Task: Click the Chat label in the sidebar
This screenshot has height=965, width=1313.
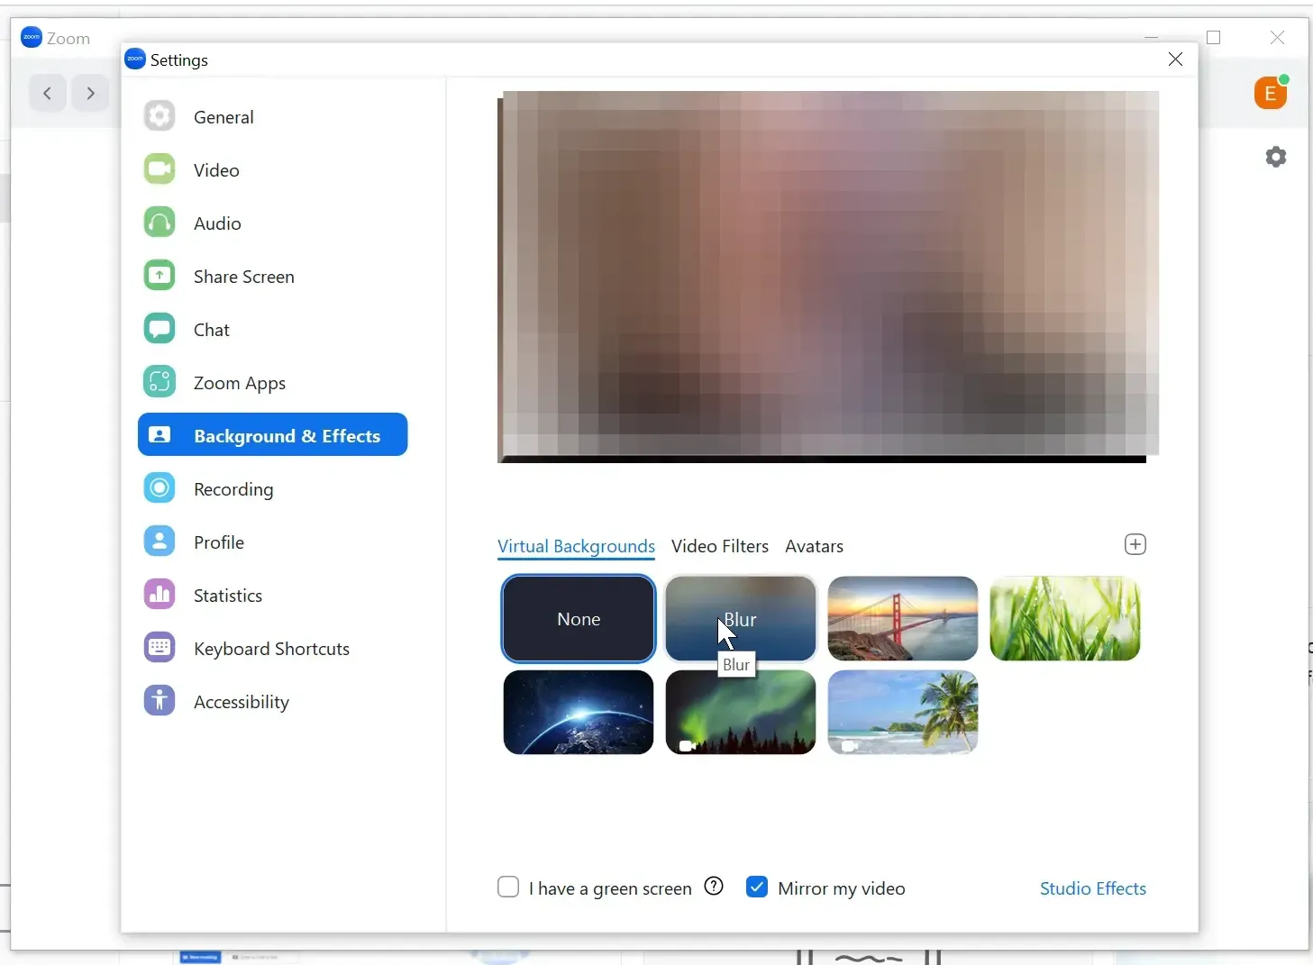Action: [x=212, y=330]
